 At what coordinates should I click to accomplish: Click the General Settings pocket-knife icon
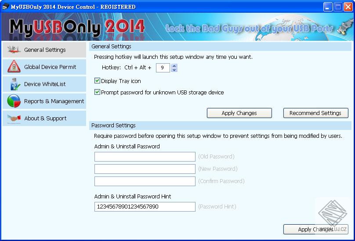point(14,49)
